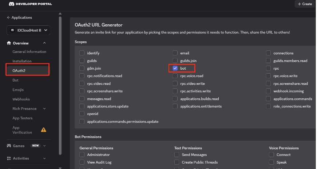318x169 pixels.
Task: Click the sidebar scroll down arrow
Action: pyautogui.click(x=60, y=168)
